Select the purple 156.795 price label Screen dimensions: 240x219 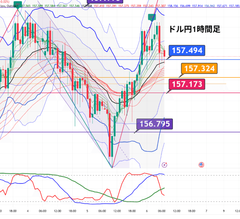pos(154,124)
